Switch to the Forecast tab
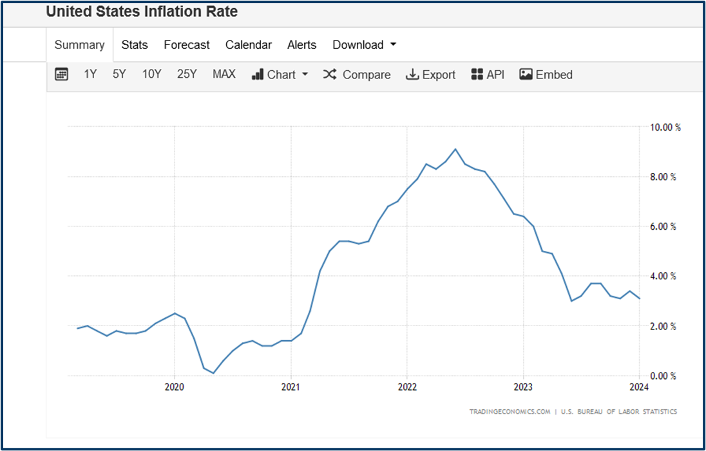Image resolution: width=706 pixels, height=451 pixels. (187, 44)
